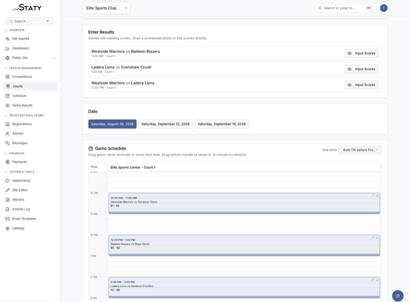This screenshot has width=409, height=302.
Task: Open Messages link in sidebar
Action: (30, 143)
